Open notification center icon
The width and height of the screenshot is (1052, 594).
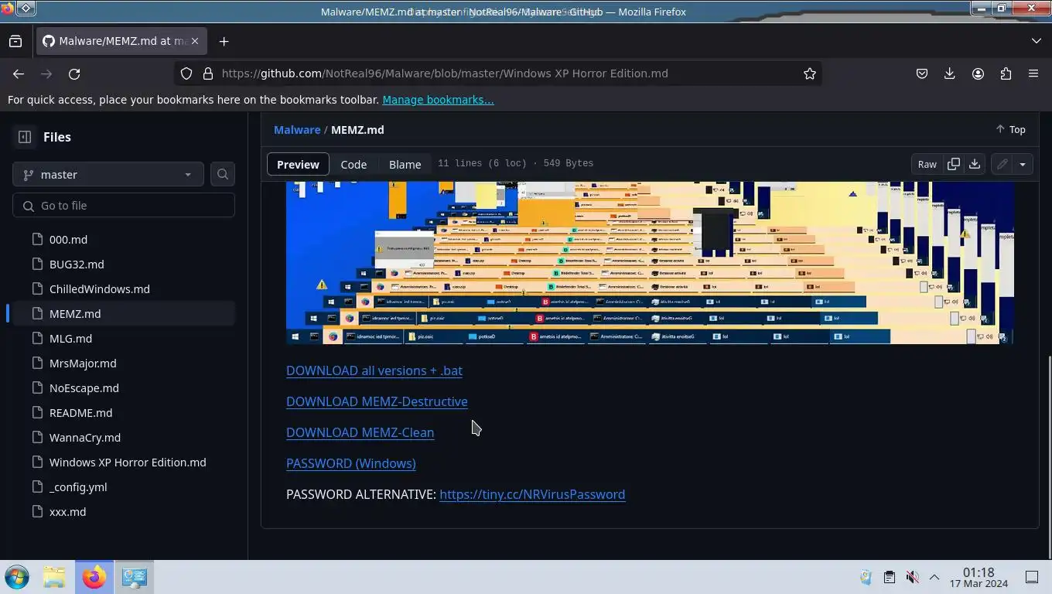(1032, 577)
